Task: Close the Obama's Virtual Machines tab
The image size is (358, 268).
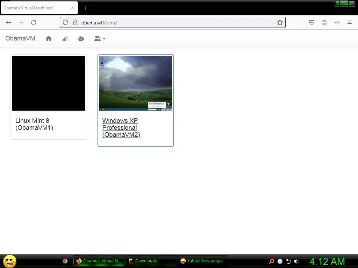Action: [72, 8]
